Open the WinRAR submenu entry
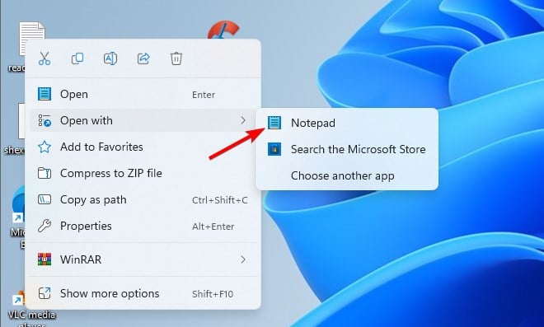Image resolution: width=544 pixels, height=327 pixels. (143, 259)
